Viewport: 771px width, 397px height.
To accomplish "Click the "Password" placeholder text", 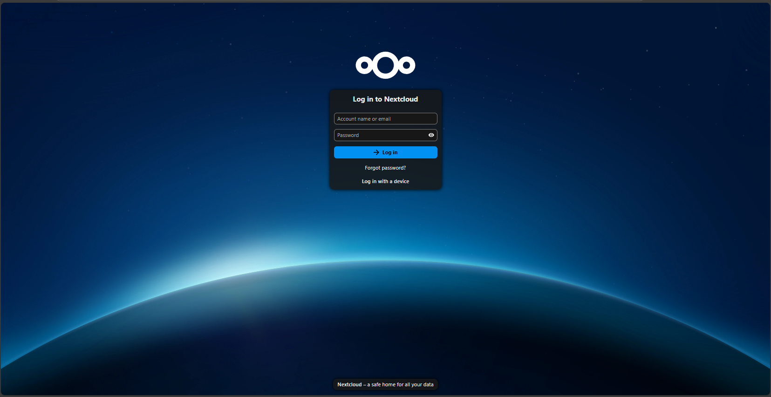I will 348,135.
